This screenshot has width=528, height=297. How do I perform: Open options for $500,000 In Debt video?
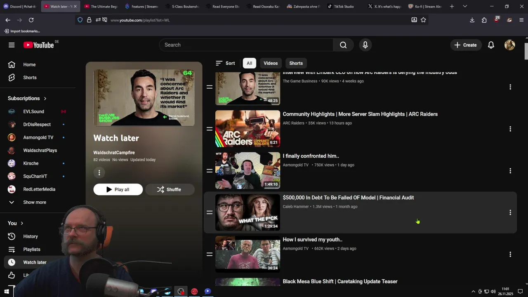pyautogui.click(x=510, y=212)
